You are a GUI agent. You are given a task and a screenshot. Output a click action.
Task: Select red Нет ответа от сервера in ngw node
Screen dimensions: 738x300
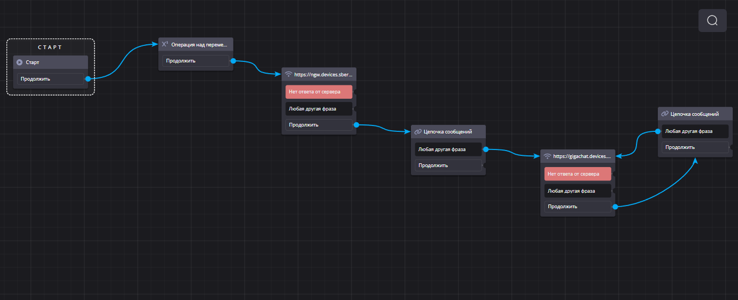[x=318, y=92]
